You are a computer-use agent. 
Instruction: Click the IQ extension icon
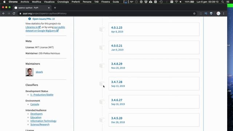click(x=206, y=13)
